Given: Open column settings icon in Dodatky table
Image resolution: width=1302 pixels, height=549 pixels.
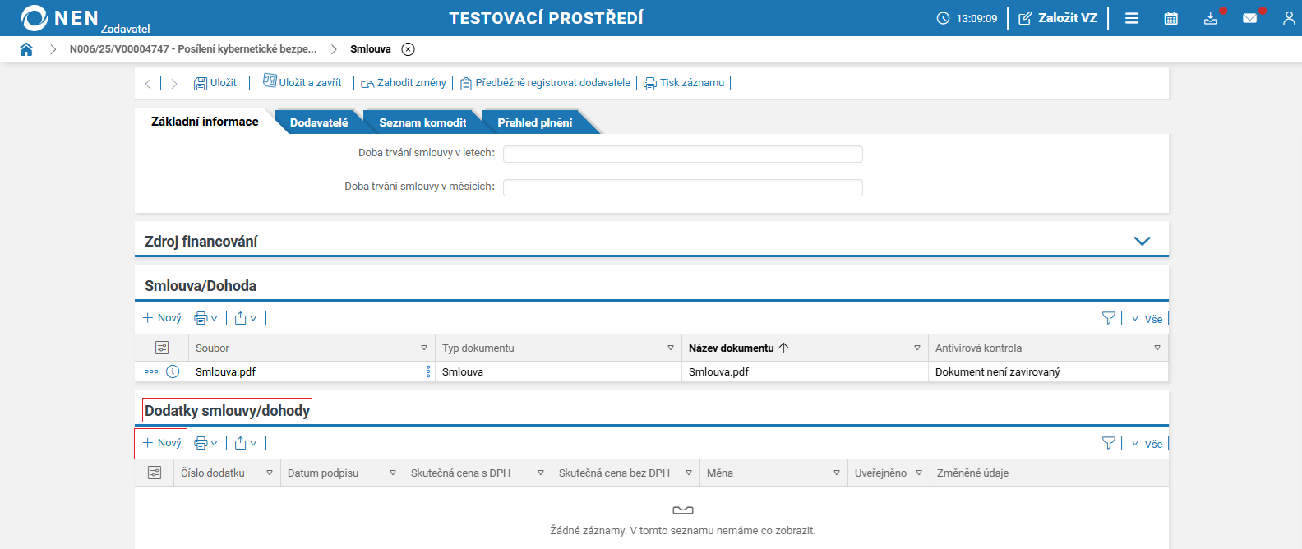Looking at the screenshot, I should pos(155,473).
